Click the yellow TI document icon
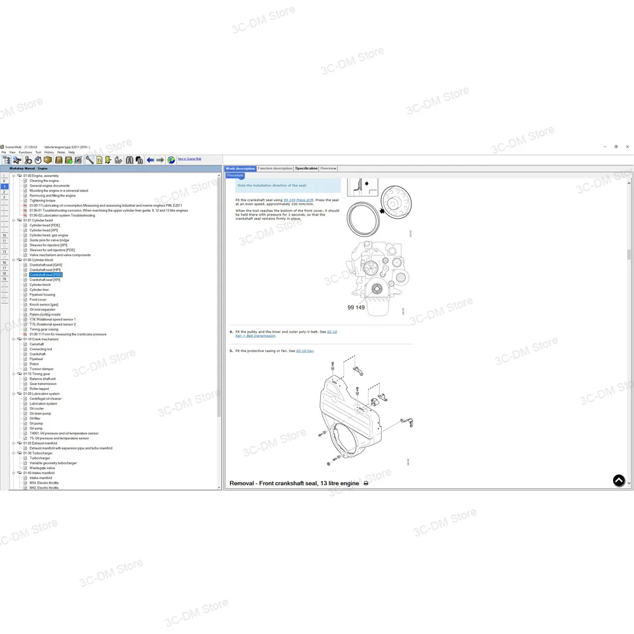The image size is (634, 634). coord(99,160)
